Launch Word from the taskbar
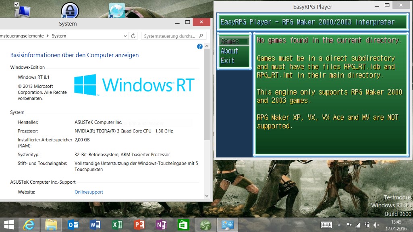 pos(95,225)
